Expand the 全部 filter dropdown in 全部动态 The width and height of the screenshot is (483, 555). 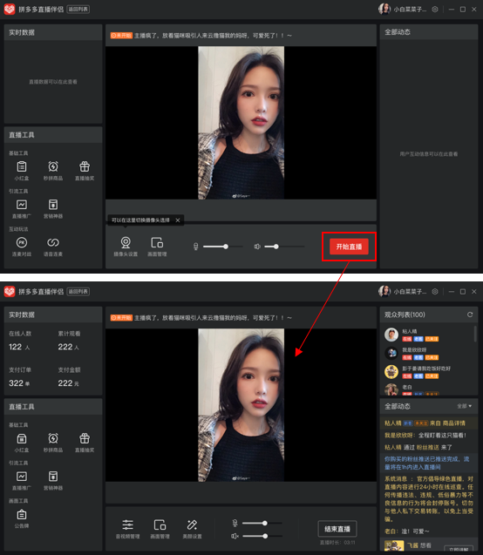point(464,406)
